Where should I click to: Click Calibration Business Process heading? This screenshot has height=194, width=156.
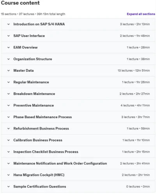[x=38, y=140]
